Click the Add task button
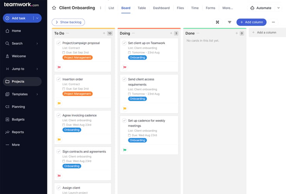 tap(18, 18)
